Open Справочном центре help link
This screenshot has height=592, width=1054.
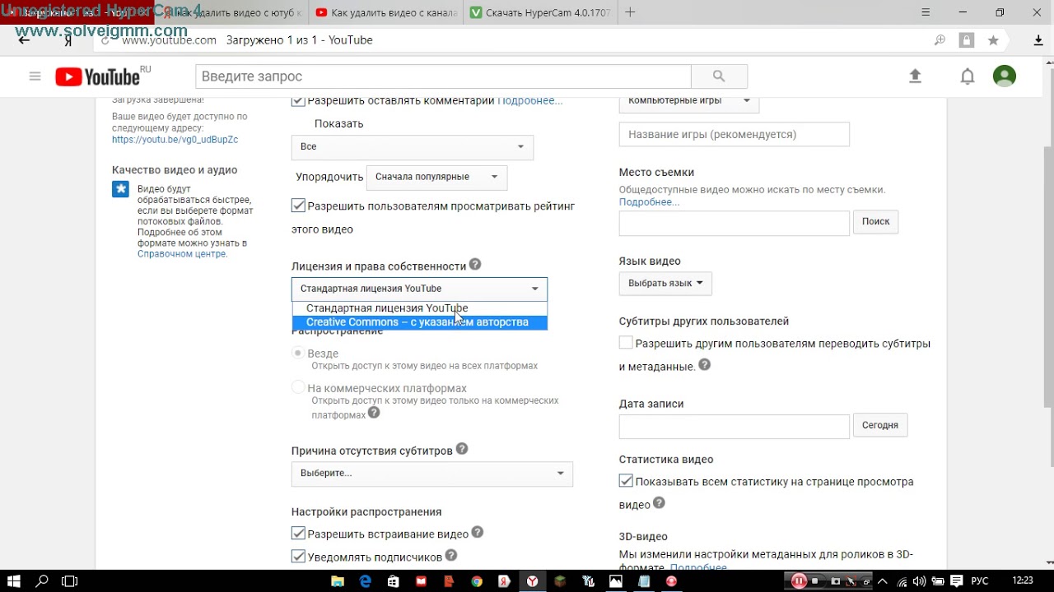pyautogui.click(x=181, y=254)
